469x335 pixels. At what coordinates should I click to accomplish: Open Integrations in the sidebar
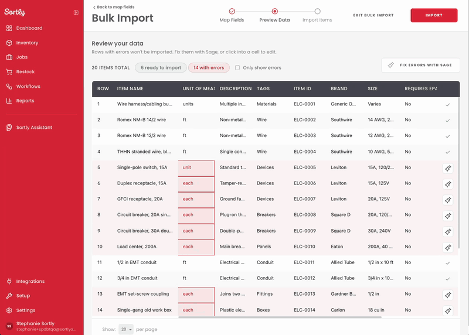click(30, 281)
